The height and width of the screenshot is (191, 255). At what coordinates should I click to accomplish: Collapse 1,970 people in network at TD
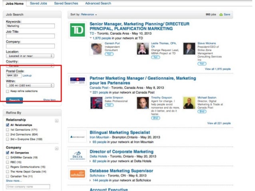tap(91, 38)
